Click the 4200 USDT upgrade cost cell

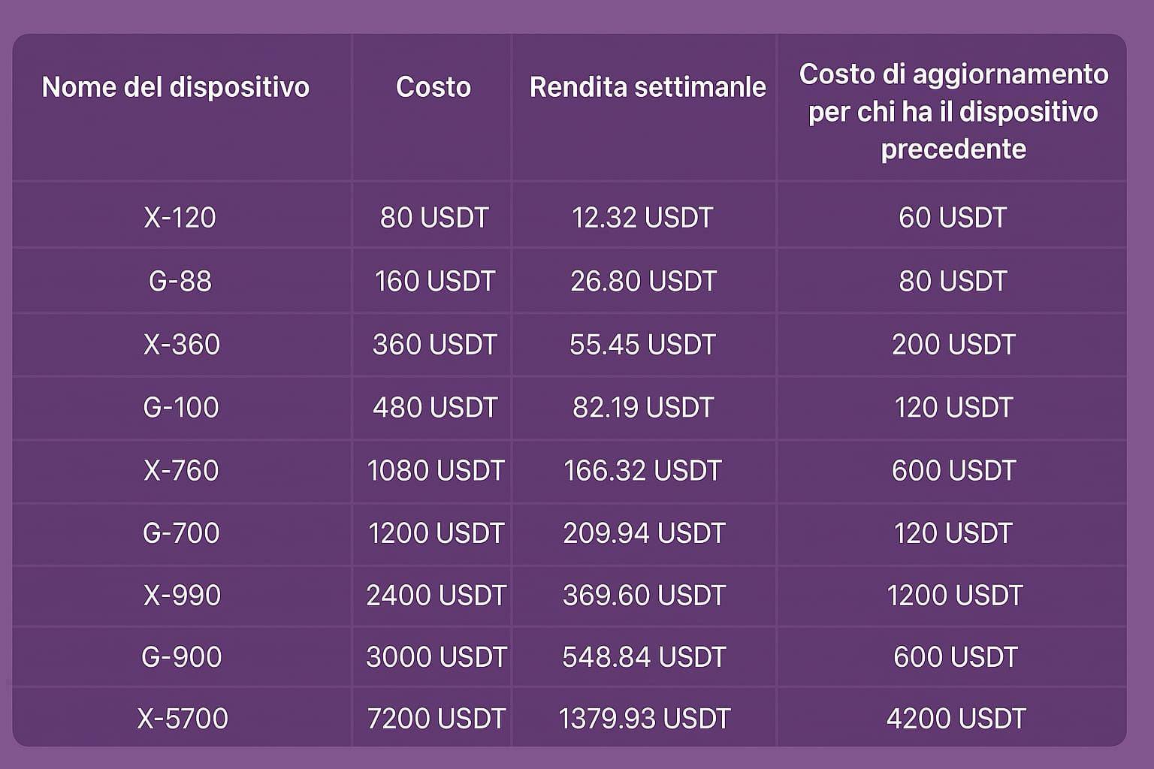pos(955,719)
